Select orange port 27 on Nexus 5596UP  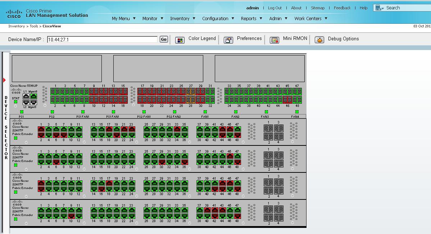point(190,91)
